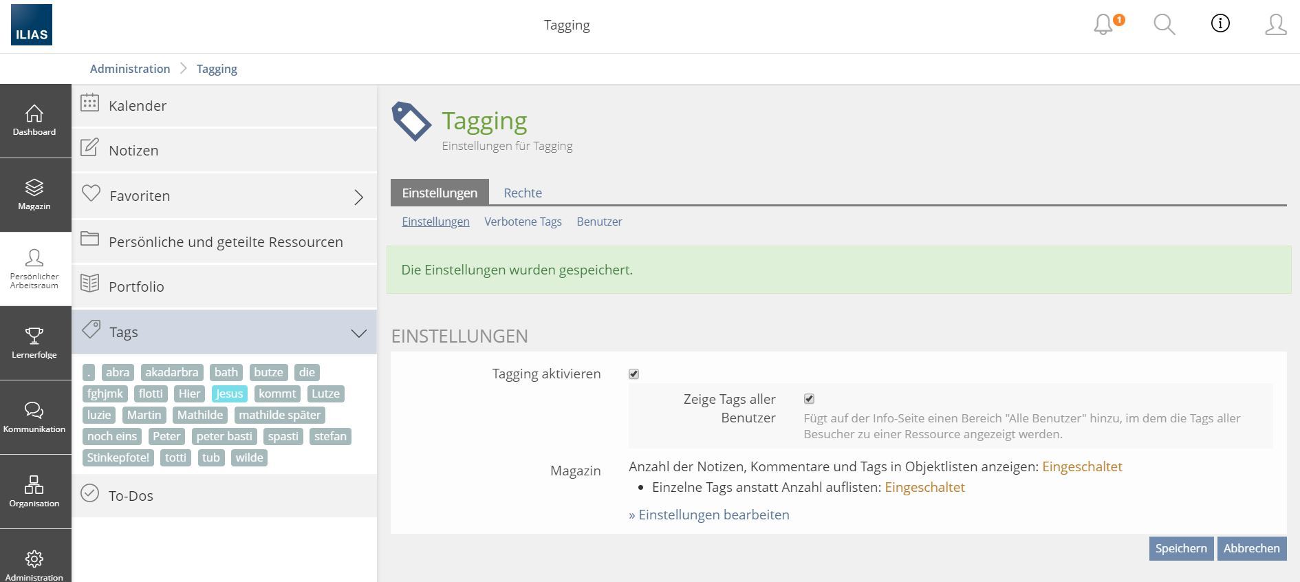Screen dimensions: 1300x582
Task: Open Kommunikation sidebar item
Action: click(x=34, y=417)
